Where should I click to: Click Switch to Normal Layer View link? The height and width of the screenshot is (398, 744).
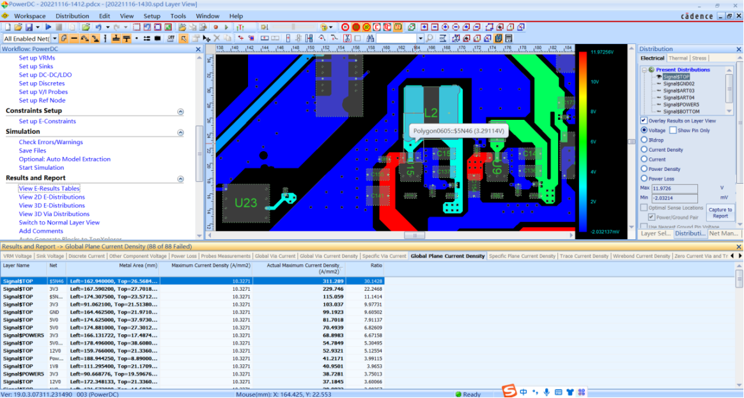59,223
